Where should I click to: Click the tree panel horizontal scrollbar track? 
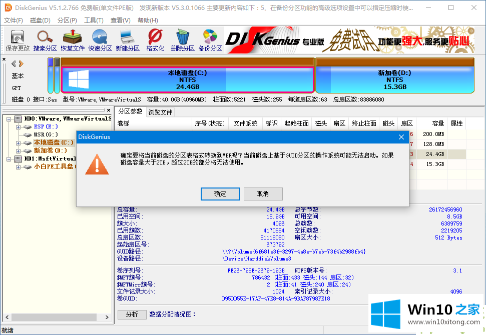[54, 317]
